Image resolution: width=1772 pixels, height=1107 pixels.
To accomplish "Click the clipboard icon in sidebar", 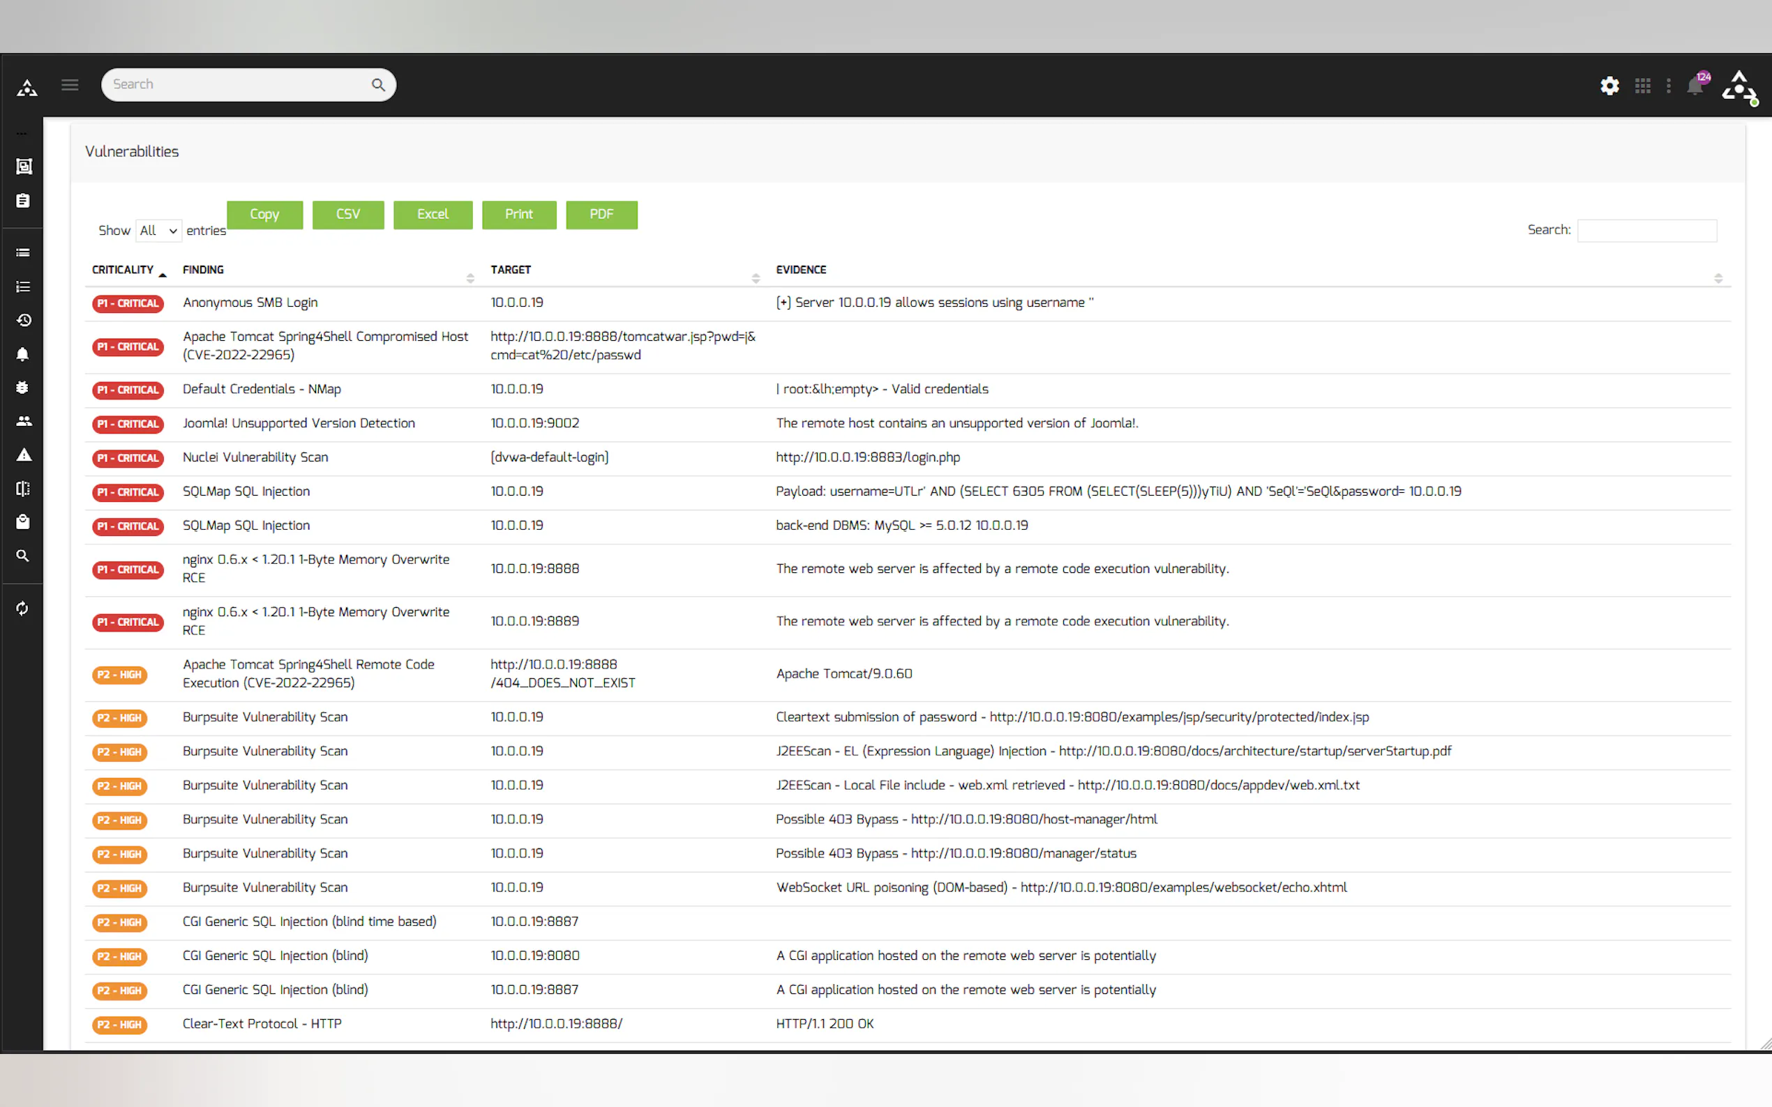I will pyautogui.click(x=24, y=201).
